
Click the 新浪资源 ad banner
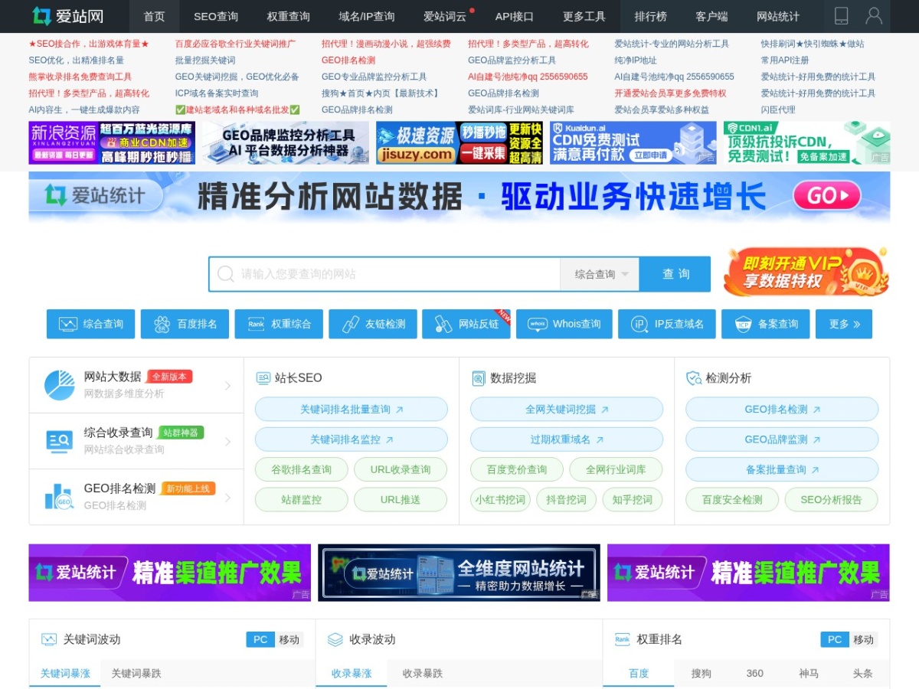click(112, 143)
